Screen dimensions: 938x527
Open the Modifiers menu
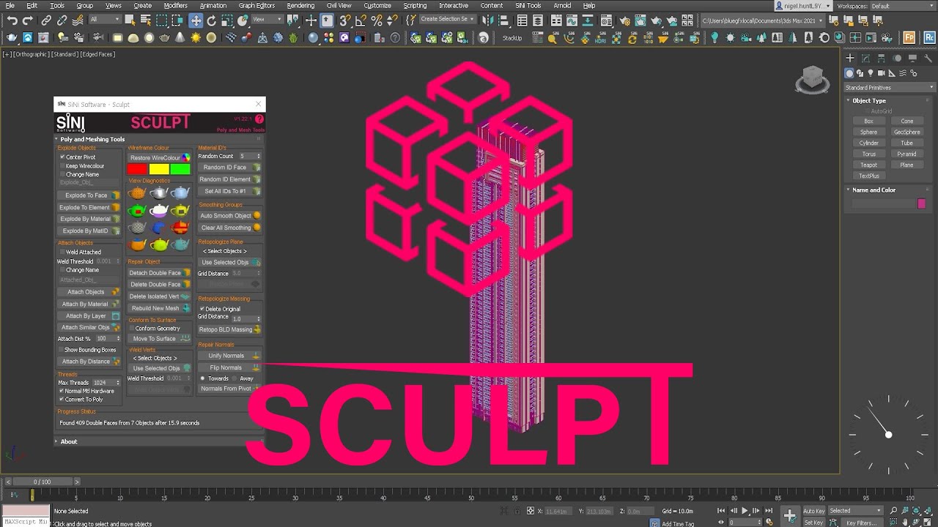(x=175, y=5)
